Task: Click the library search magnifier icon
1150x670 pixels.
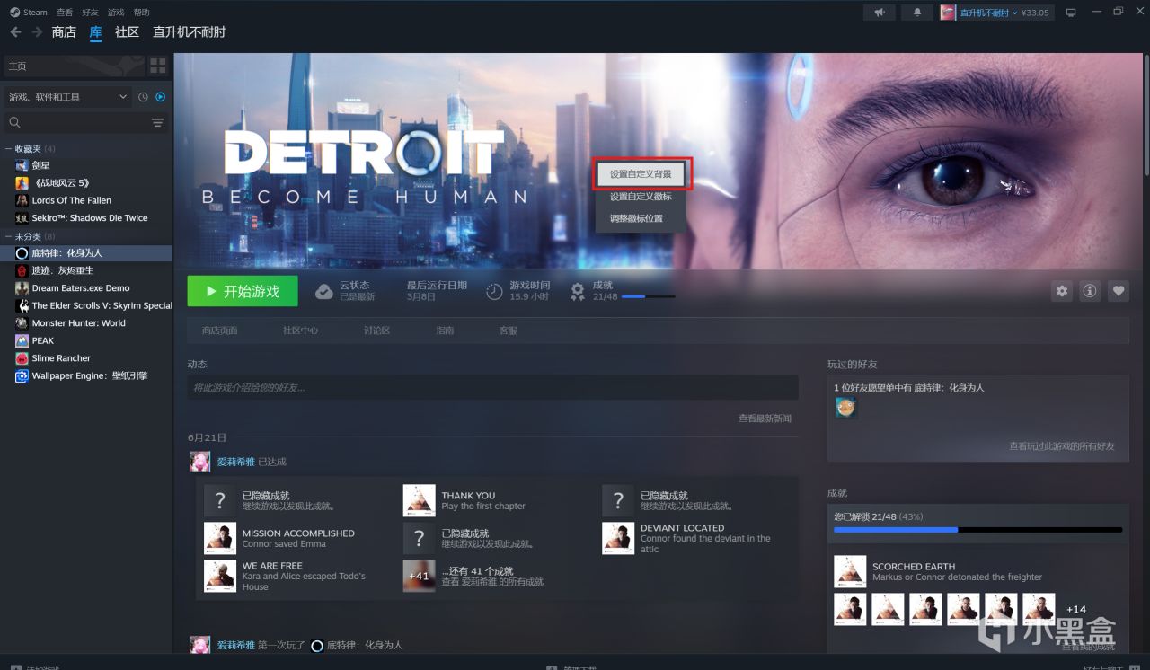Action: coord(14,122)
